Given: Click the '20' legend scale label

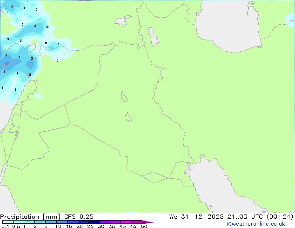Looking at the screenshot, I should (80, 226).
